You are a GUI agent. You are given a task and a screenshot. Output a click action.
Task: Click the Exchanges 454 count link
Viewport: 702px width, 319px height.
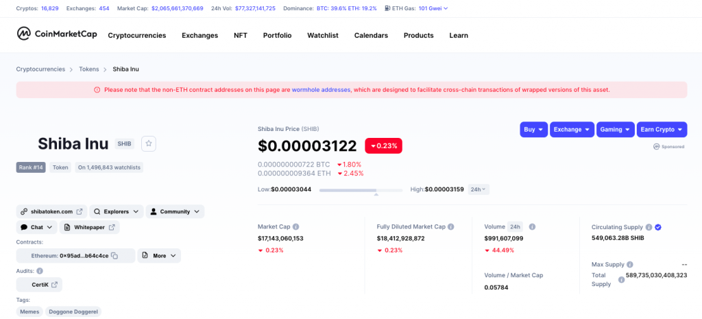tap(104, 8)
